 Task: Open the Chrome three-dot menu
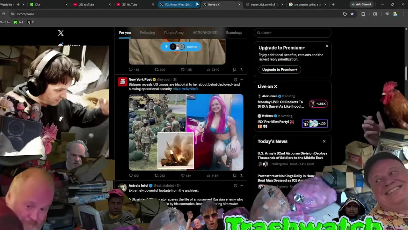pyautogui.click(x=403, y=14)
